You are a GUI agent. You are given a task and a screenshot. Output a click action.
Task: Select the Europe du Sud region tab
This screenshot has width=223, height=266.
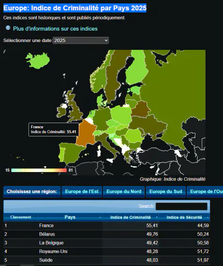tap(166, 192)
